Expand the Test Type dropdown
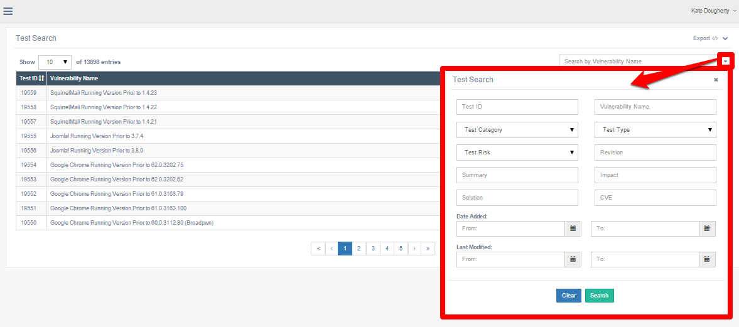Image resolution: width=739 pixels, height=327 pixels. 655,130
